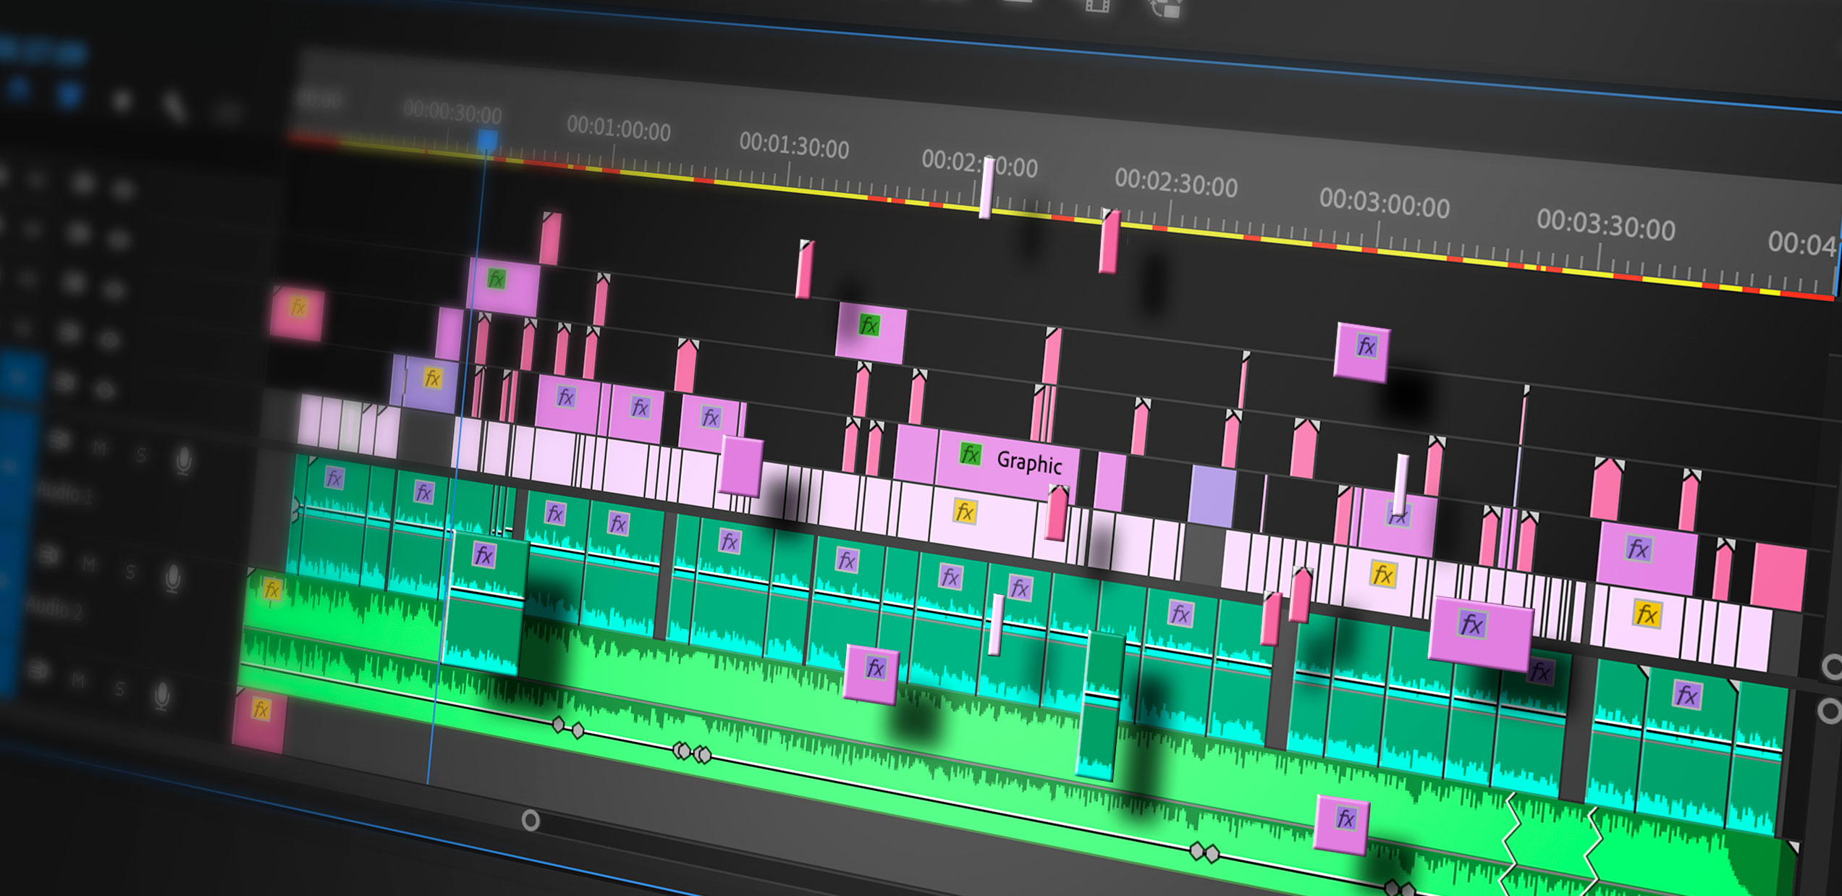Click fx badge on lone clip under 00:03:00:00
The image size is (1842, 896).
point(1366,346)
